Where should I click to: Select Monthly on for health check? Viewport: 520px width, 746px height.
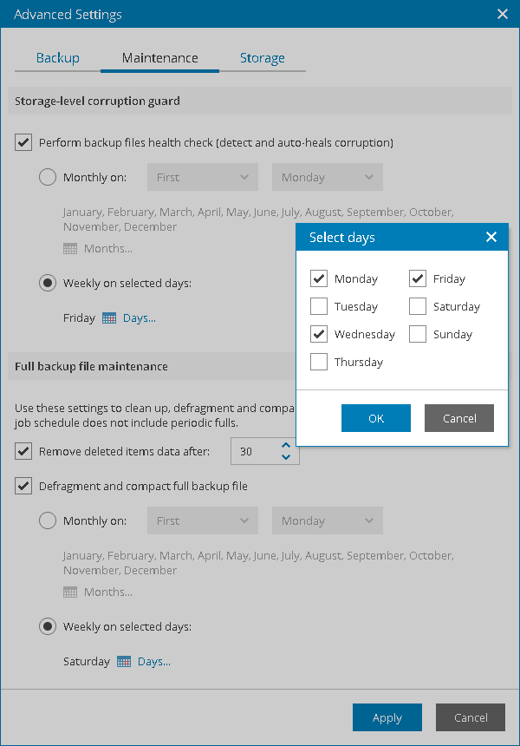click(49, 178)
